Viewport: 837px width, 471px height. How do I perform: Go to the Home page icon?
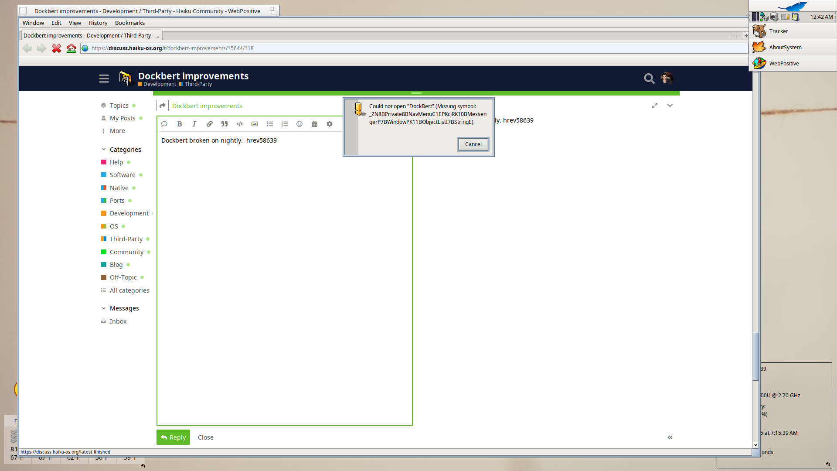pos(71,48)
